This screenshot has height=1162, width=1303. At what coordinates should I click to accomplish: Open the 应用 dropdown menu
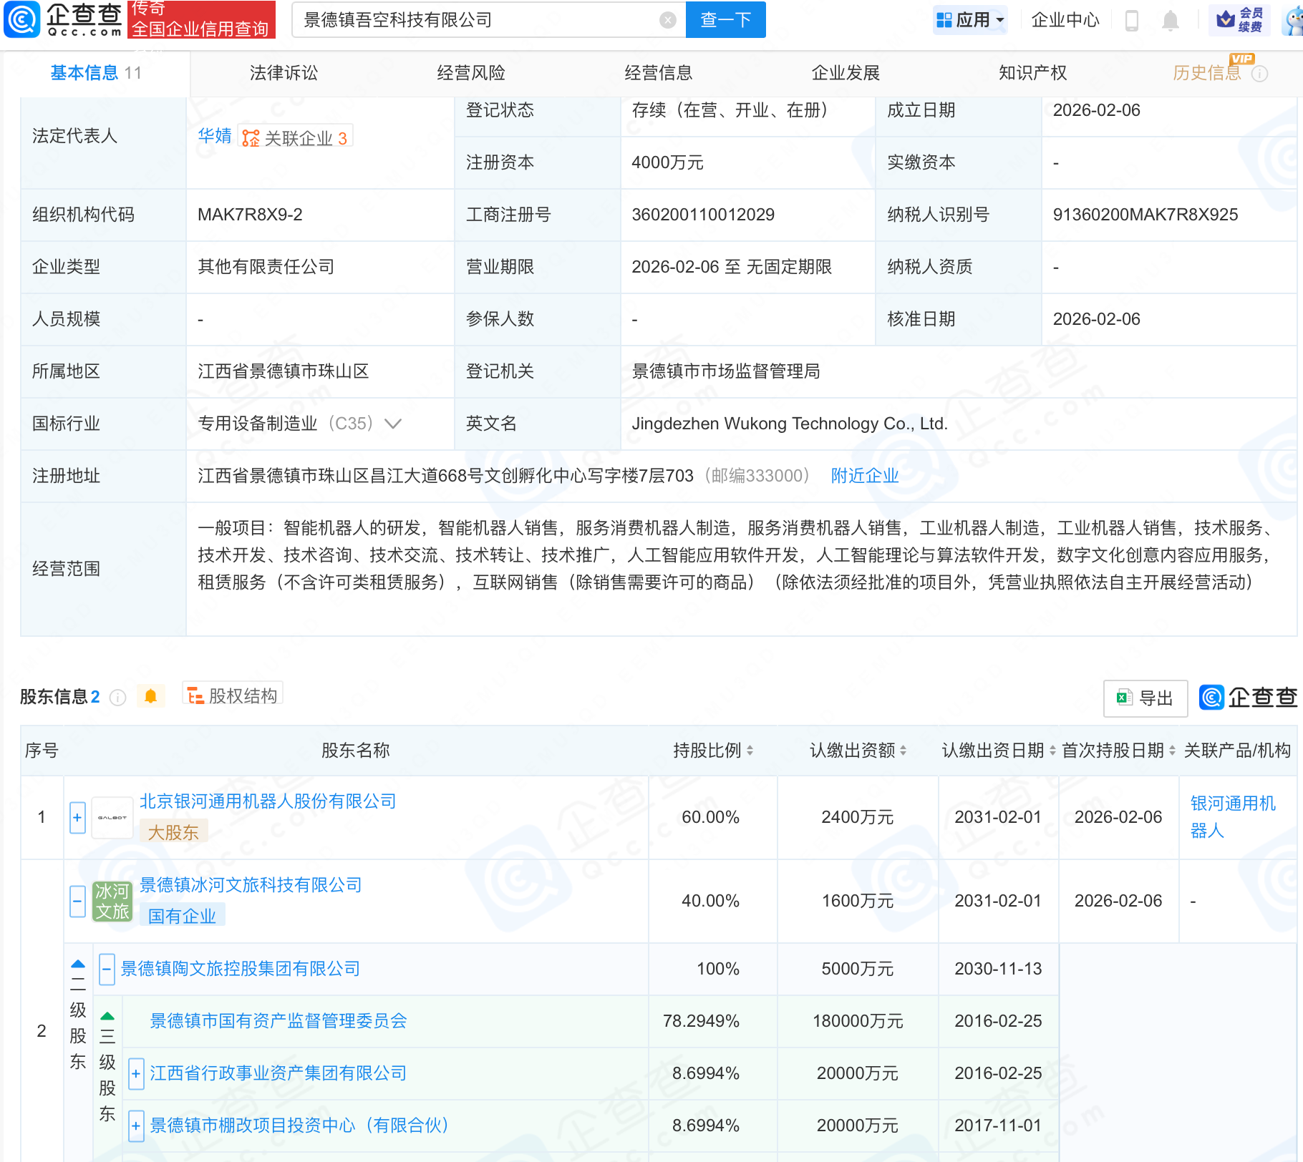[x=970, y=20]
